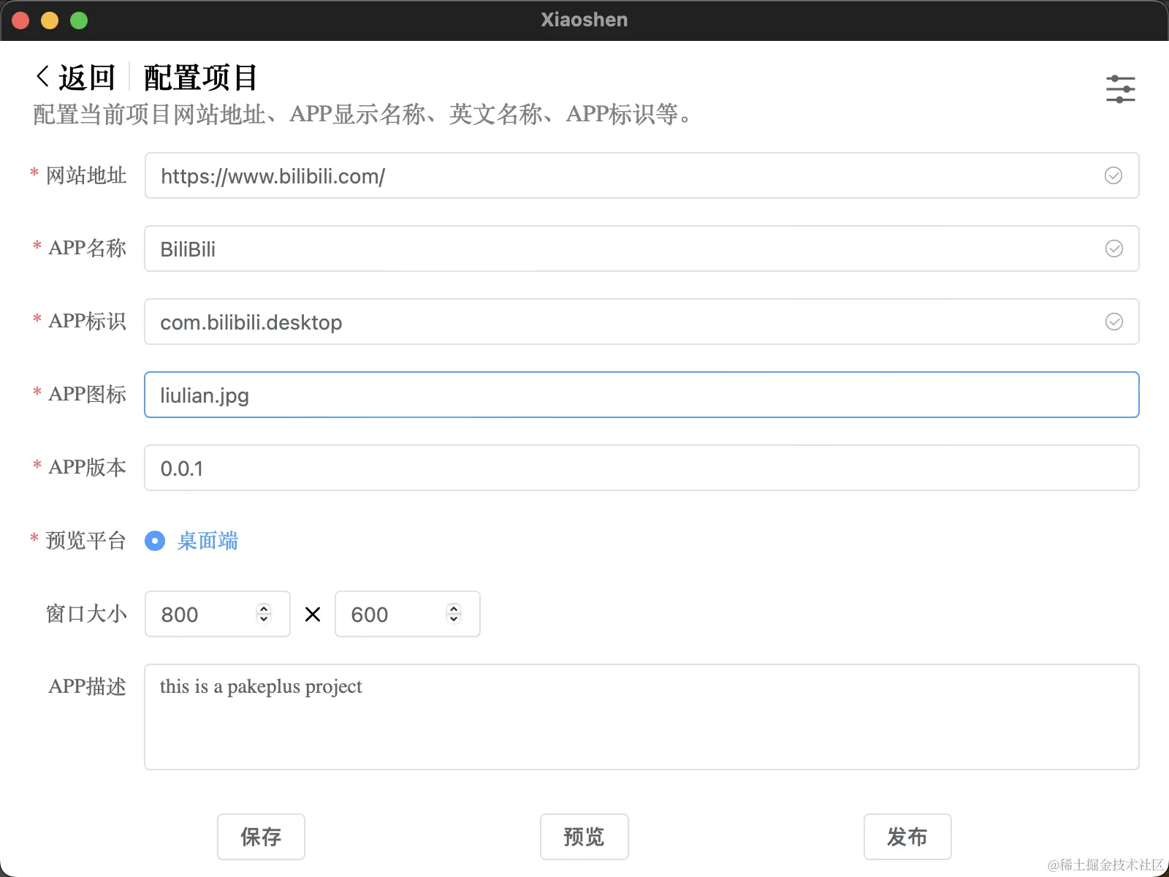Click the page subtitle starting with 配置当前项目
The image size is (1169, 877).
(x=362, y=115)
